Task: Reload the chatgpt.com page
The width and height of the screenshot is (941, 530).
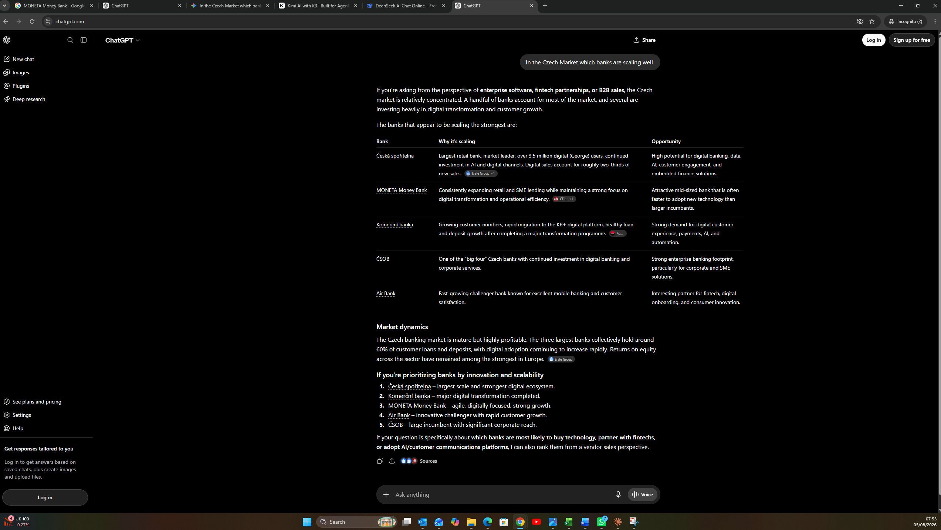Action: pos(32,21)
